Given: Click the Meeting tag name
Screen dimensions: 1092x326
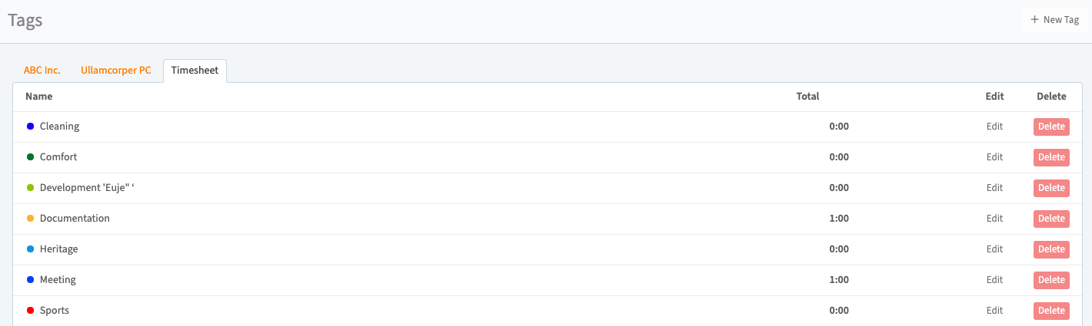Looking at the screenshot, I should click(58, 280).
